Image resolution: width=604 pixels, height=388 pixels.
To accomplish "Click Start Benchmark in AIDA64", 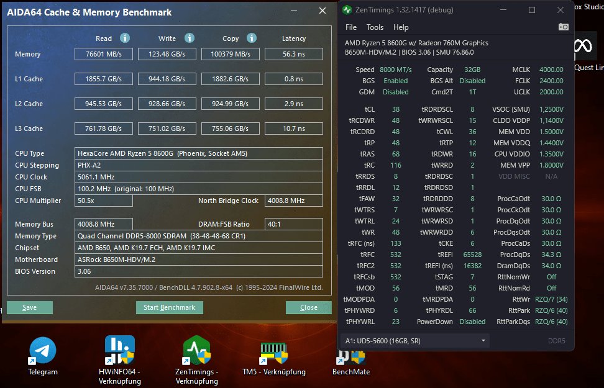I will [170, 307].
